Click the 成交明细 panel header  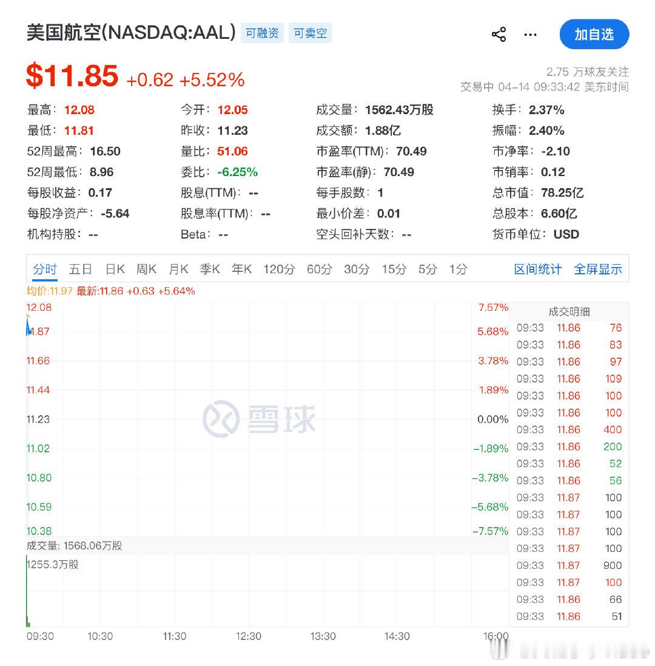[569, 312]
